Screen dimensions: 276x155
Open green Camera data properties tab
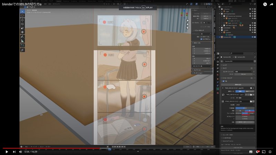click(x=218, y=89)
